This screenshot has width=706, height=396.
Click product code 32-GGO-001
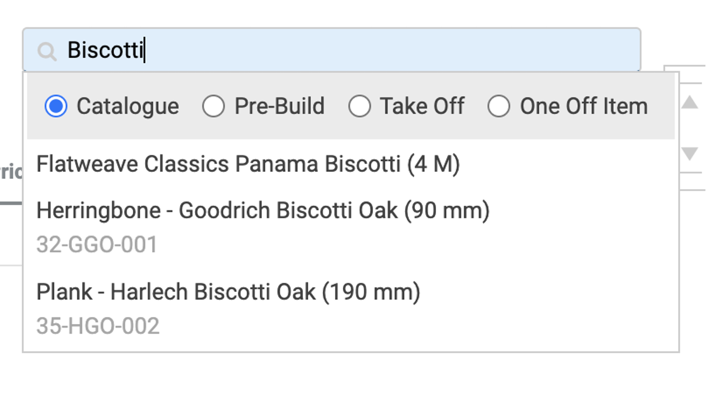point(97,245)
